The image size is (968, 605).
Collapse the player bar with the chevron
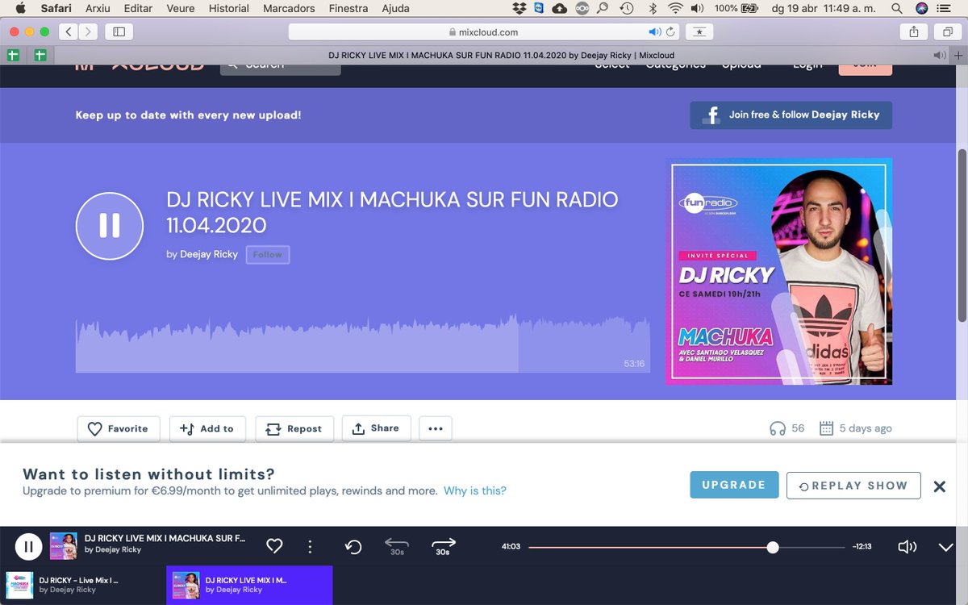pyautogui.click(x=946, y=547)
